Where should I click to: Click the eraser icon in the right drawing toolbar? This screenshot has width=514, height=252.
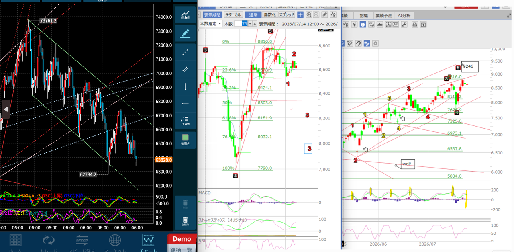coord(350,43)
